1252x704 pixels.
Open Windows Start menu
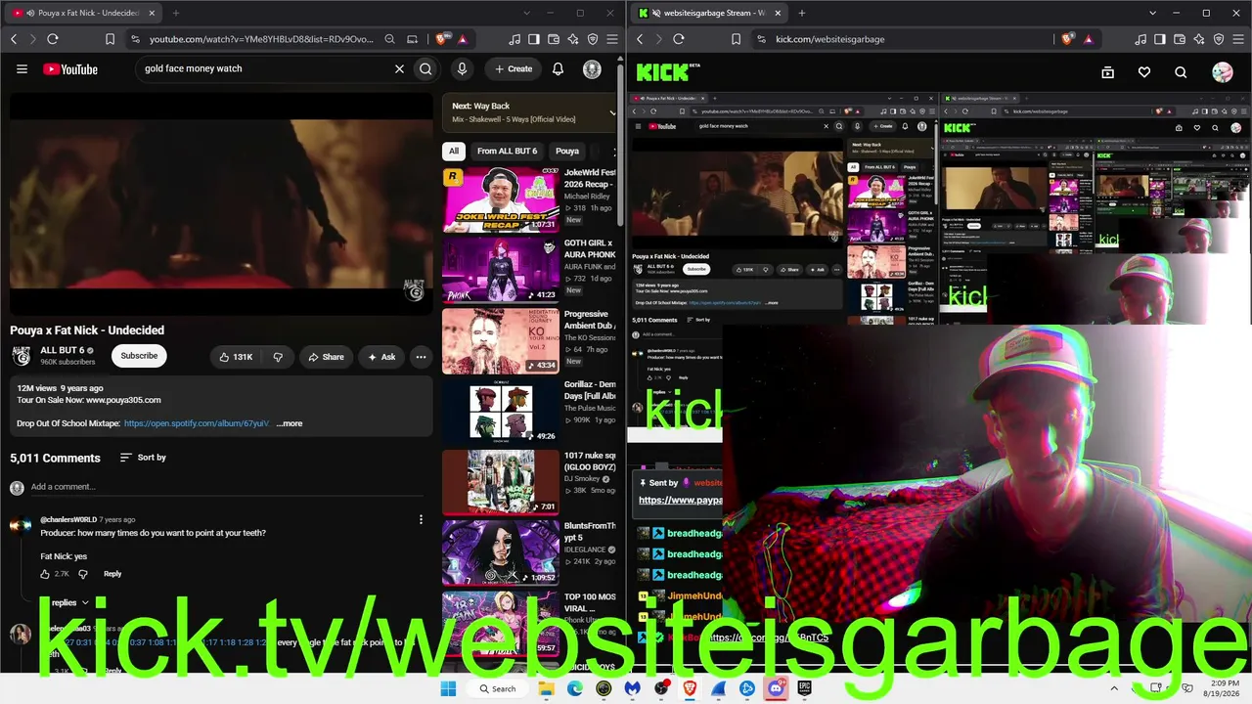(x=448, y=688)
